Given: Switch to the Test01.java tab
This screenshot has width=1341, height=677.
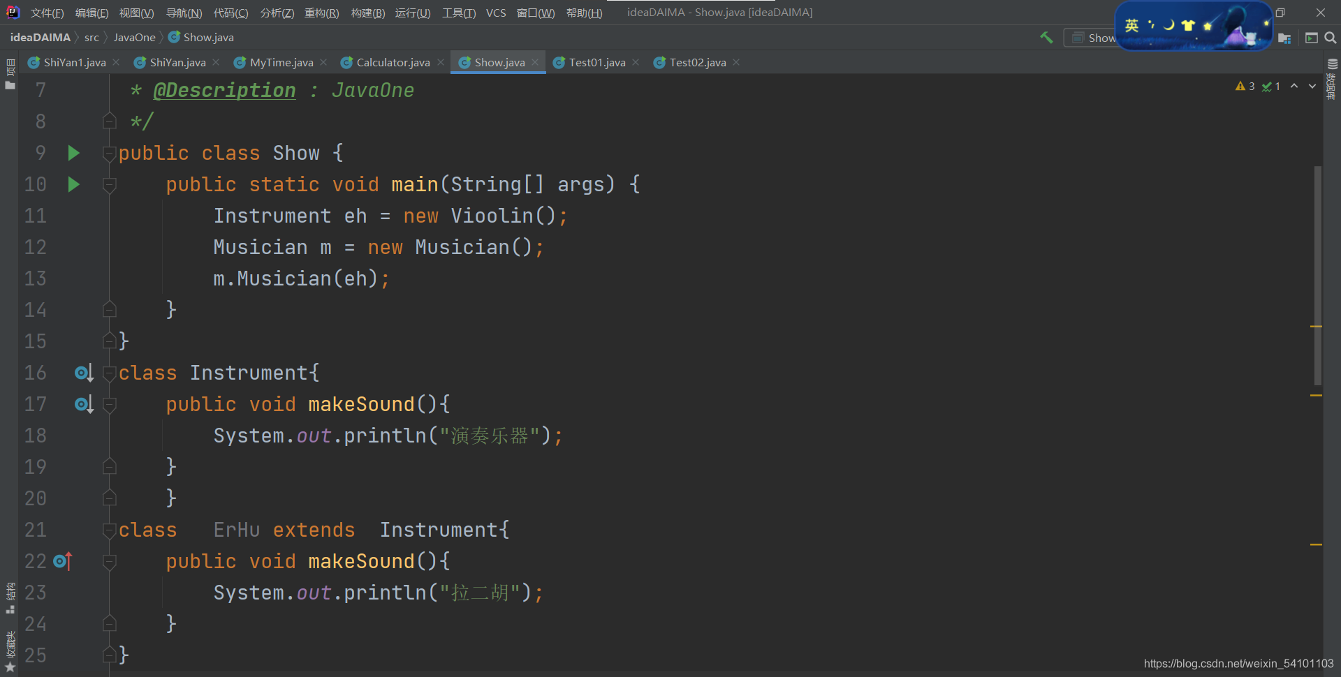Looking at the screenshot, I should (x=597, y=62).
